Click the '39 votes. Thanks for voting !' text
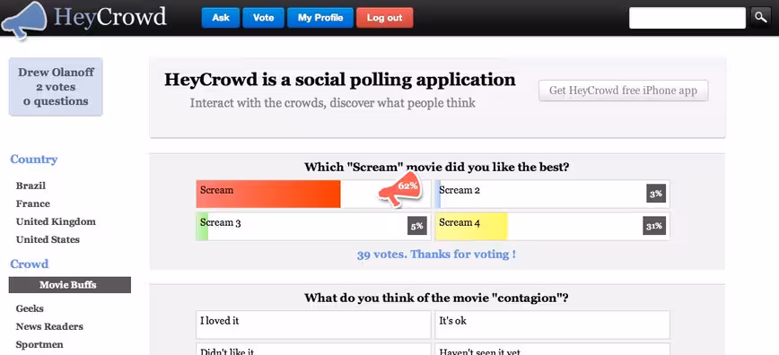 (x=436, y=255)
